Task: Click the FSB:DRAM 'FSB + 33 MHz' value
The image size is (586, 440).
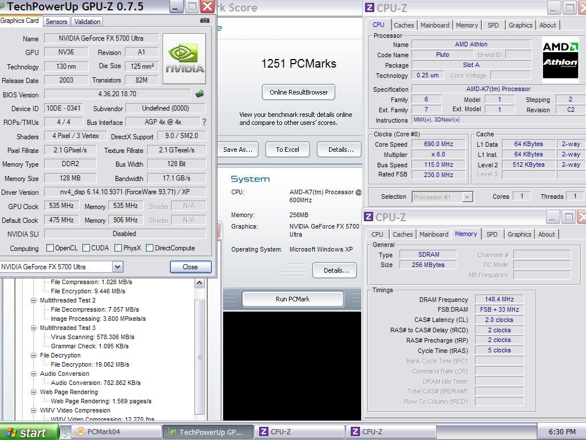Action: click(499, 309)
